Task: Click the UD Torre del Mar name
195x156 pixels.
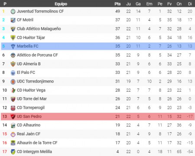Action: 32,99
